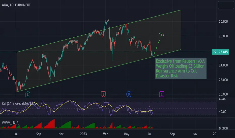Click the teal earnings E marker near July

click(28, 94)
